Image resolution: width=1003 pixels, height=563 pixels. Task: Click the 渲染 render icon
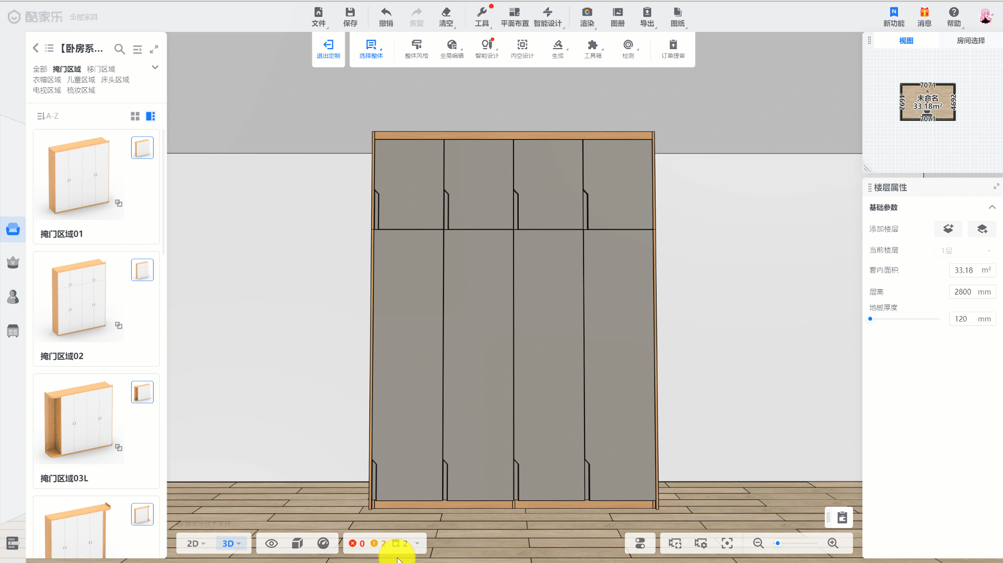(x=587, y=13)
